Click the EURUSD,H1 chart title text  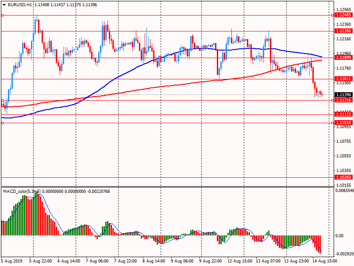19,4
